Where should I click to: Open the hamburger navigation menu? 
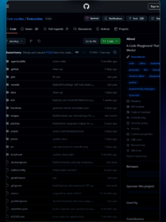(x=8, y=6)
